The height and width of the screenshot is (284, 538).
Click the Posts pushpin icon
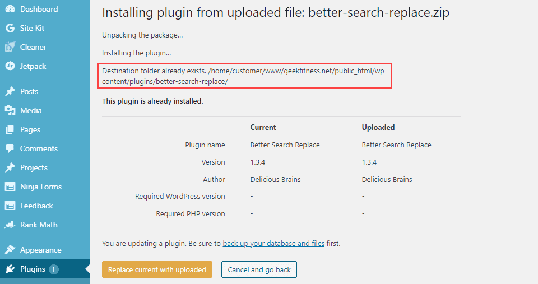(10, 91)
